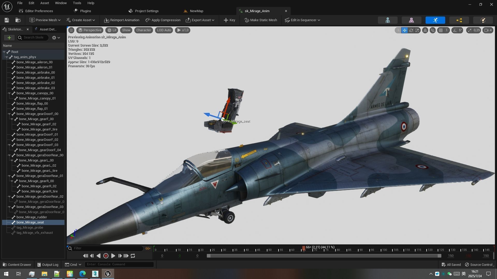Select the Rotate gizmo tool
Screen dimensions: 497x279
(x=411, y=30)
